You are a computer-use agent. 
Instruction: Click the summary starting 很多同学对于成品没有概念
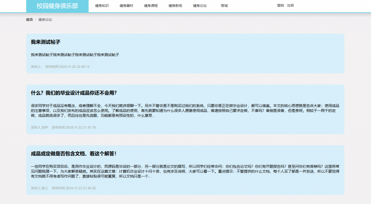[185, 111]
